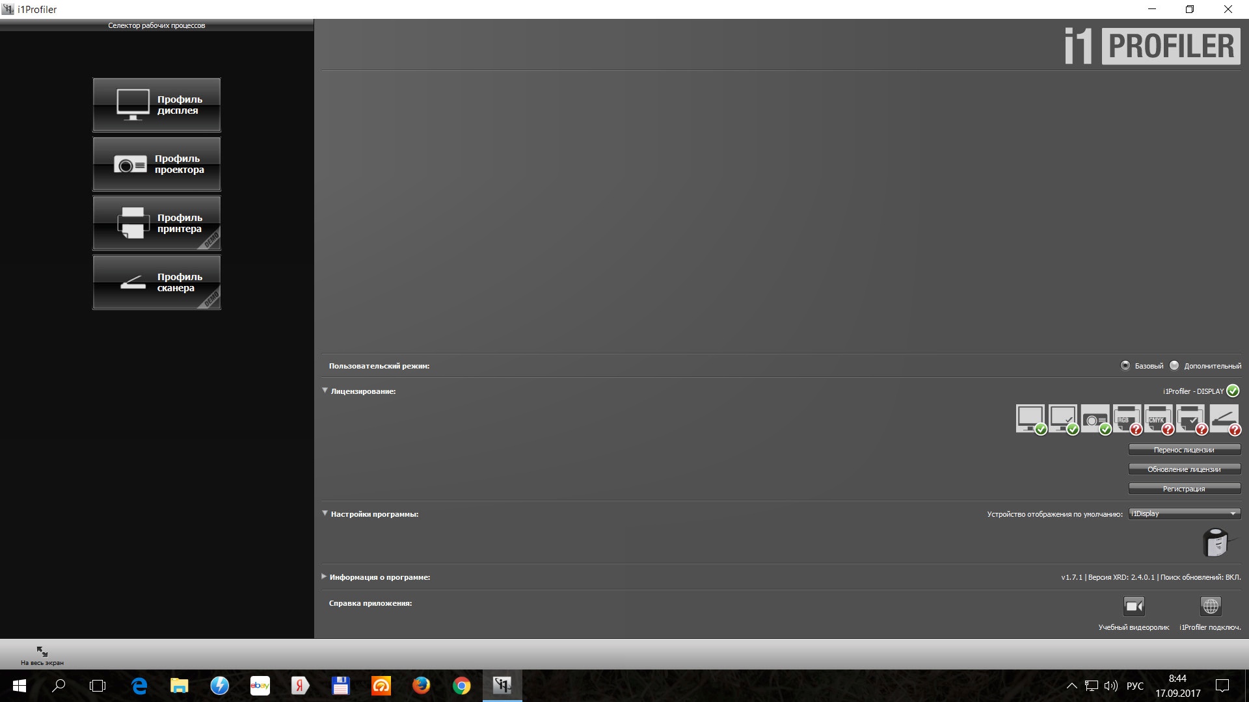The width and height of the screenshot is (1249, 702).
Task: Open the eBay taskbar app
Action: (260, 686)
